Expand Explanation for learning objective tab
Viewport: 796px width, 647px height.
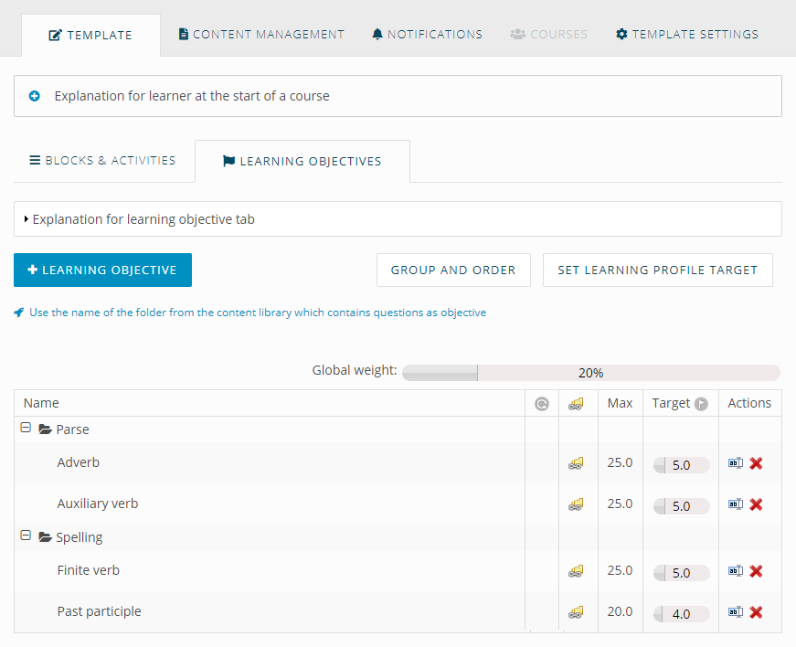pyautogui.click(x=398, y=219)
